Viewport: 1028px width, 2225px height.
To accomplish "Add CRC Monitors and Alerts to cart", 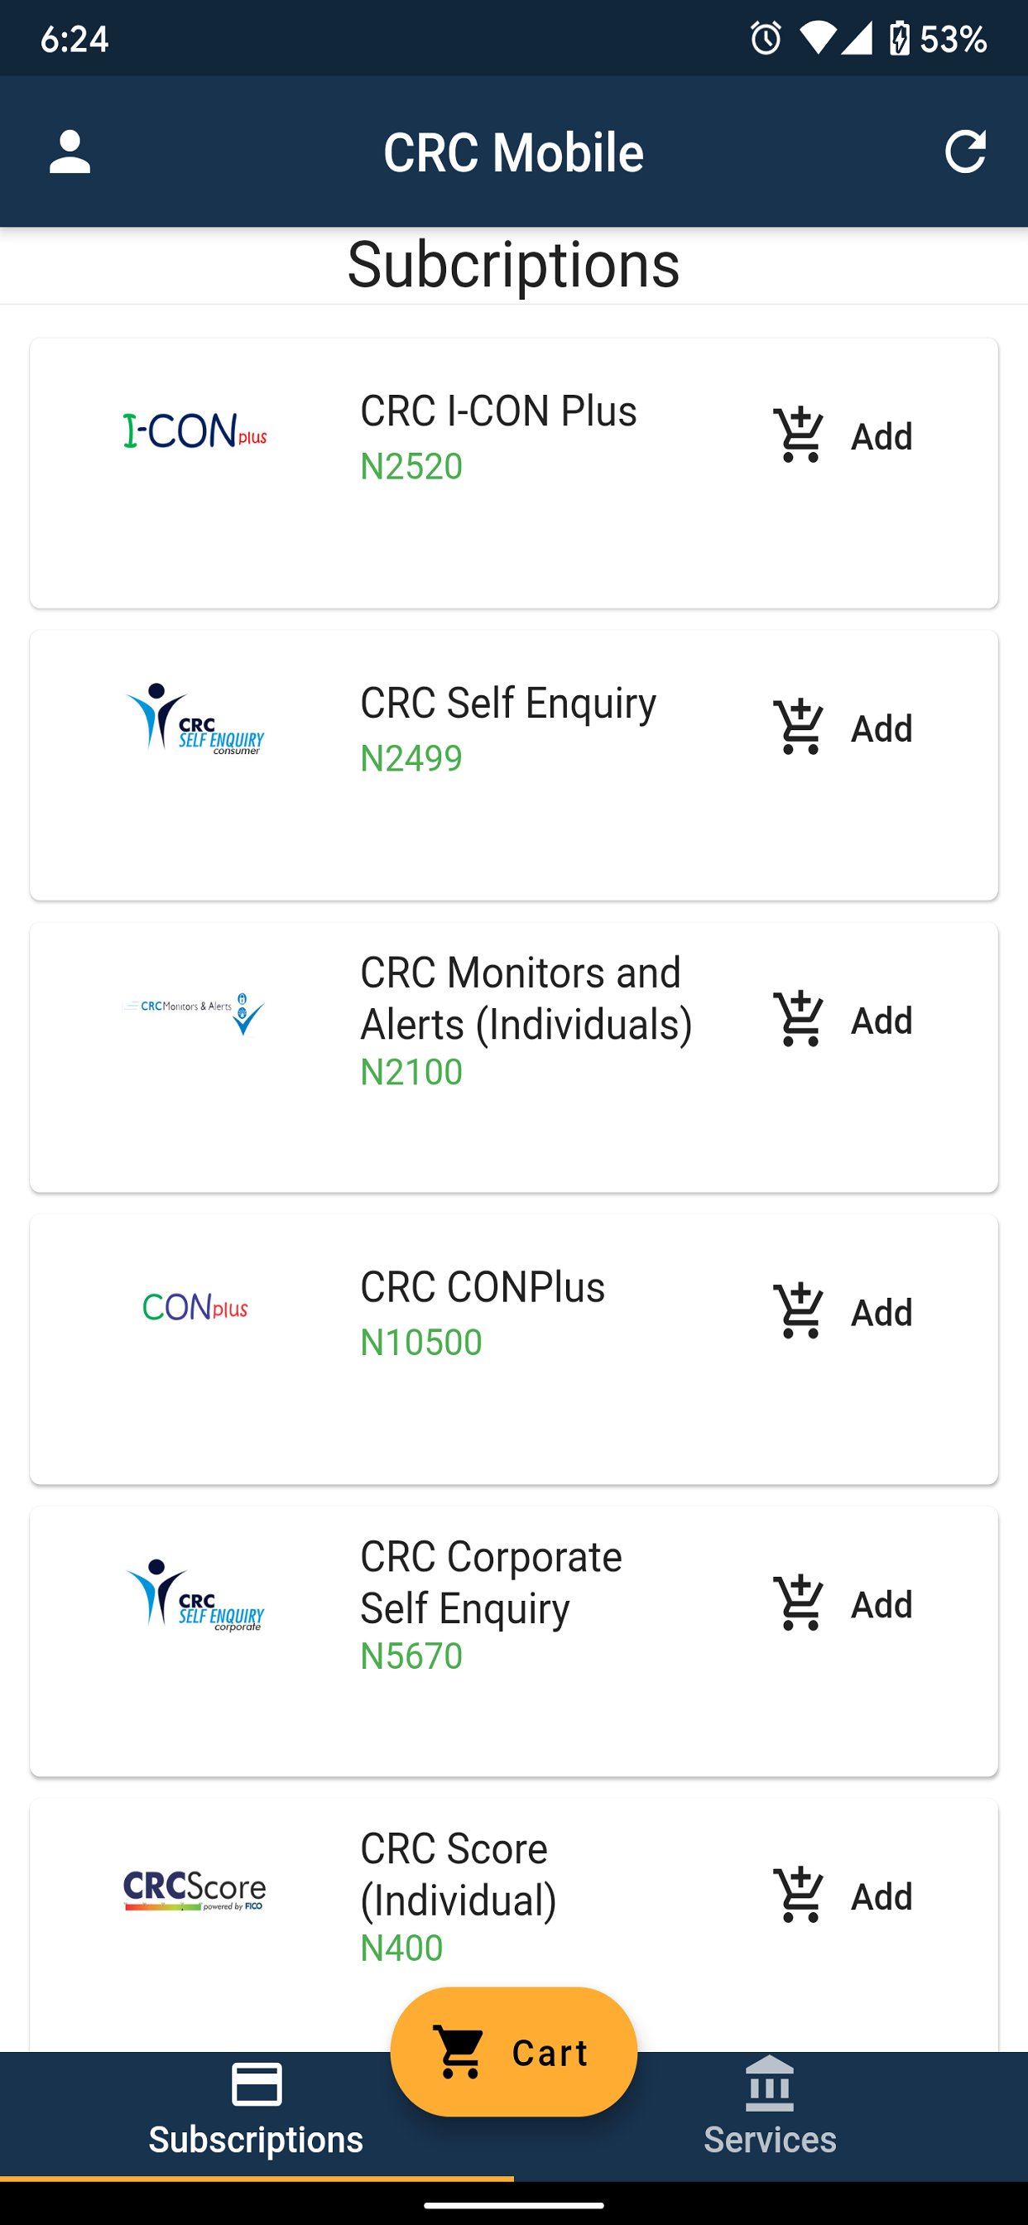I will point(843,1020).
